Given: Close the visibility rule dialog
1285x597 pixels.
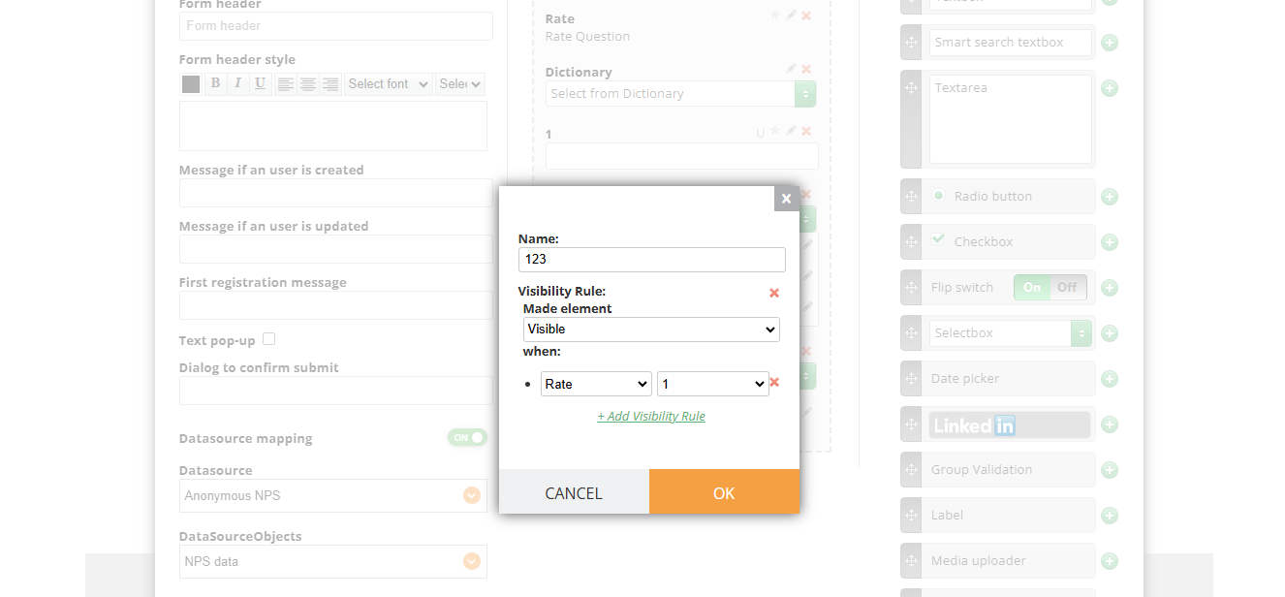Looking at the screenshot, I should pyautogui.click(x=786, y=199).
